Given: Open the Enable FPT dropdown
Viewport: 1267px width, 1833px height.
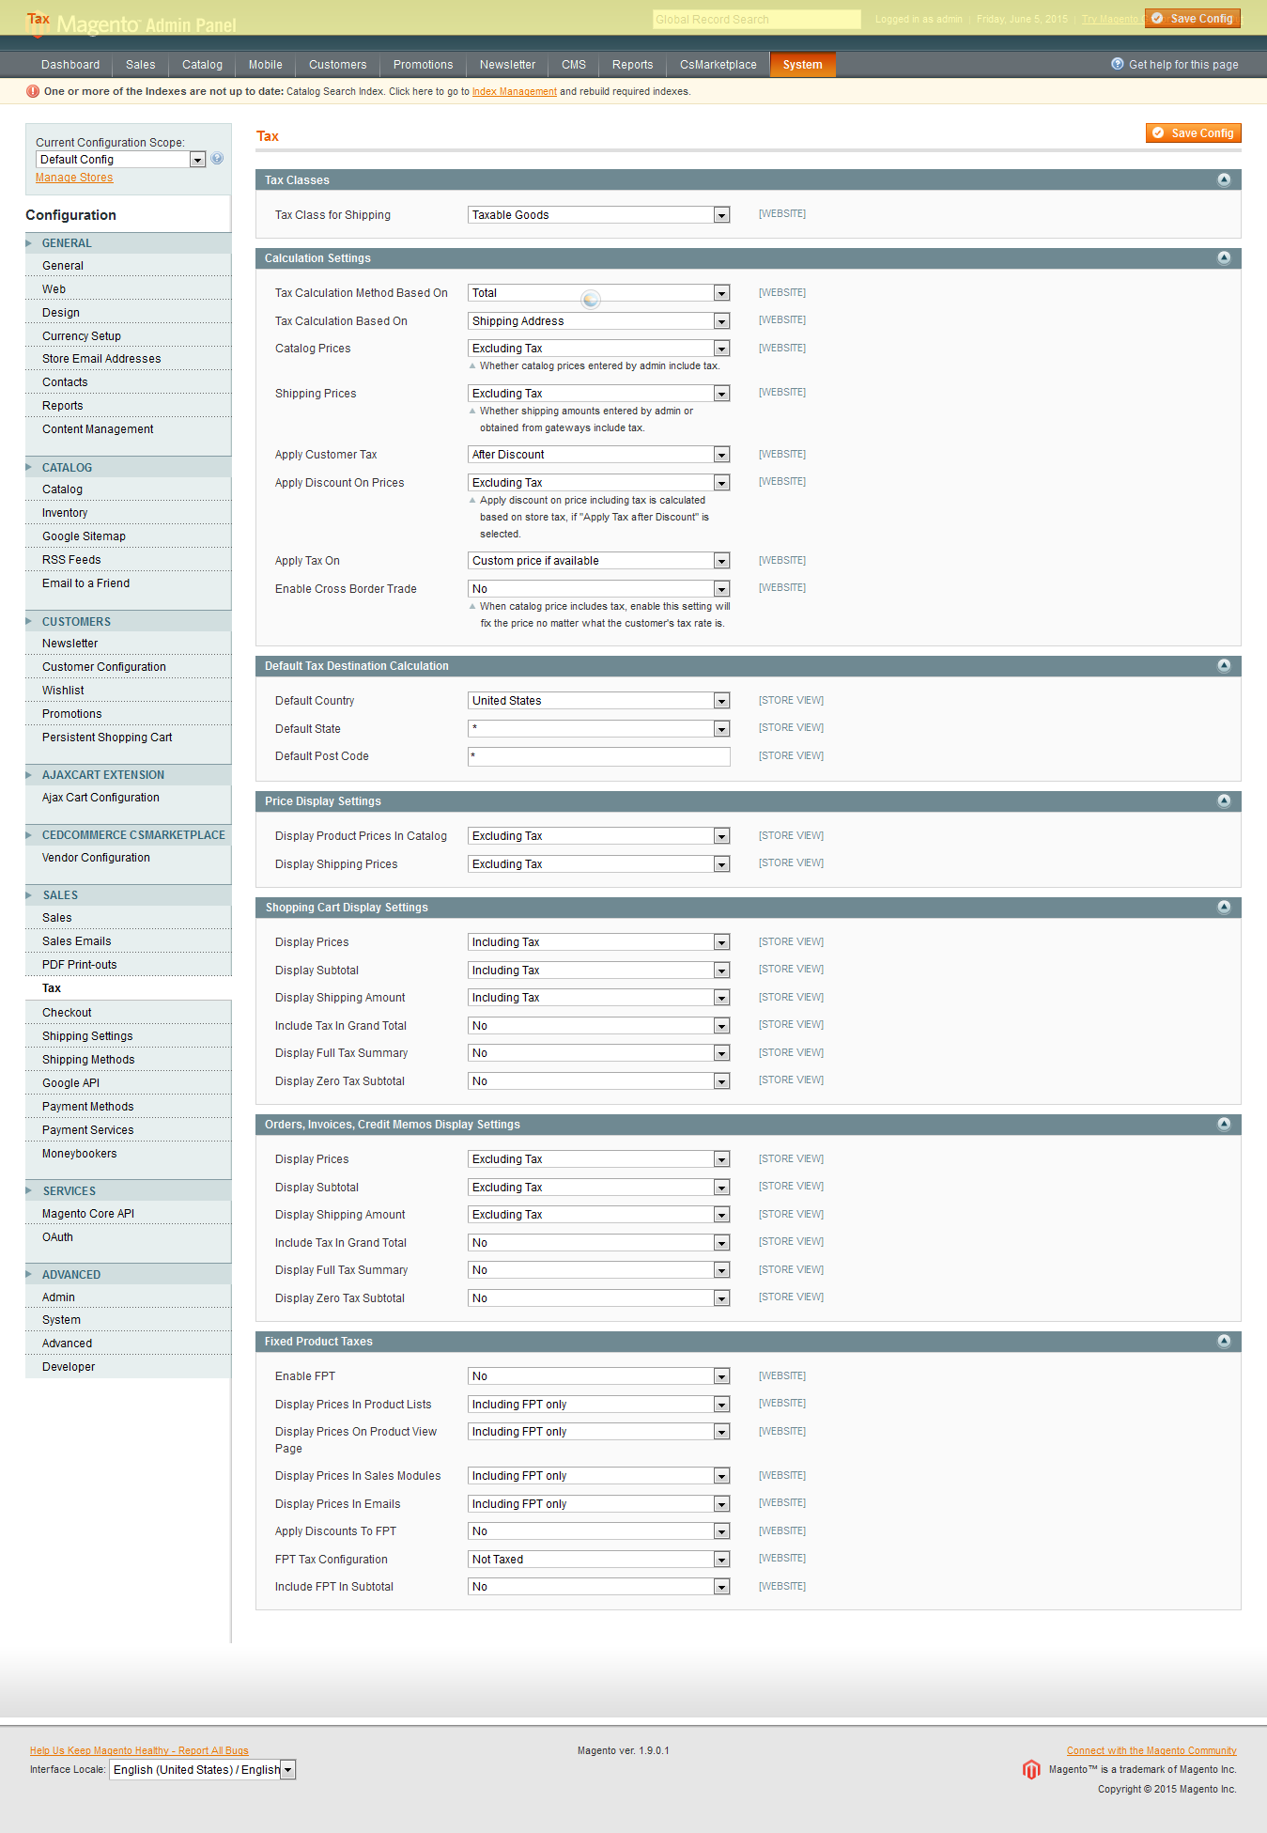Looking at the screenshot, I should [x=599, y=1376].
